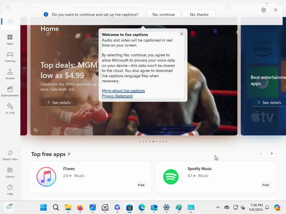Open Microsoft Store taskbar icon
Viewport: 286px width, 214px height.
click(129, 207)
